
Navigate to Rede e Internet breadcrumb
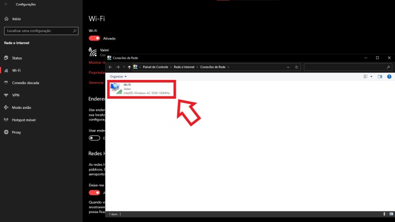pyautogui.click(x=184, y=67)
